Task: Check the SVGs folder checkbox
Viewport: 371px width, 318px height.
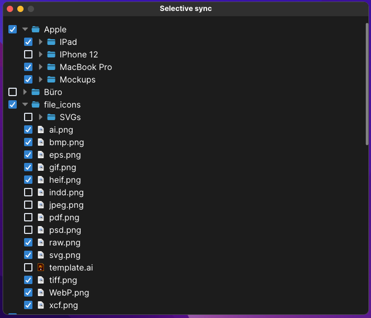Action: 28,117
